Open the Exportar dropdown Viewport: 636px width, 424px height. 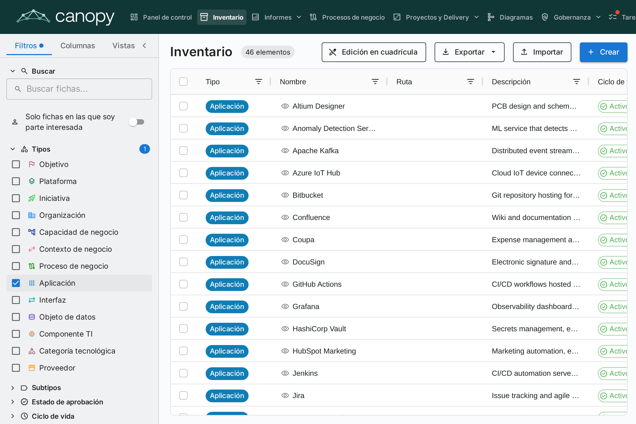coord(469,52)
